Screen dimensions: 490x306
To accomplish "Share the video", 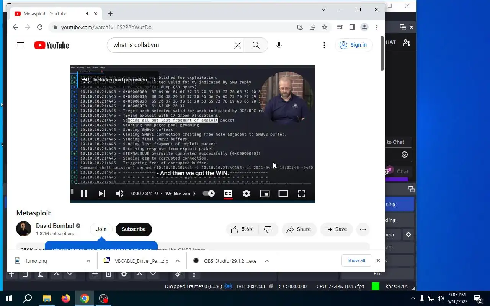I will (x=299, y=229).
